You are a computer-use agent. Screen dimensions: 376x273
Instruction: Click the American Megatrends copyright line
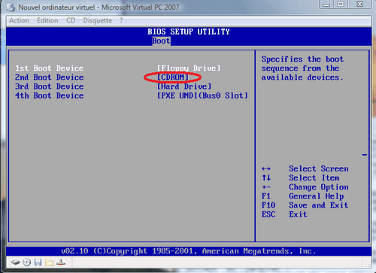point(189,251)
